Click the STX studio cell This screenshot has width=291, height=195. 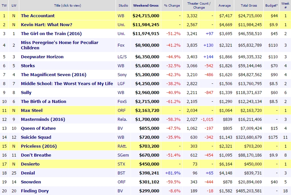pyautogui.click(x=121, y=164)
